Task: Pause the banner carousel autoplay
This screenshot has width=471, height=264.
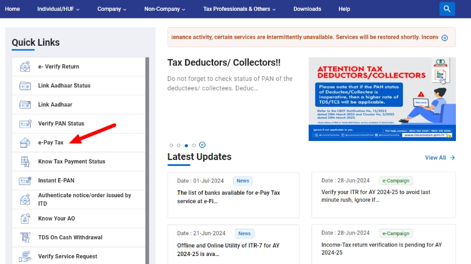Action: (203, 145)
